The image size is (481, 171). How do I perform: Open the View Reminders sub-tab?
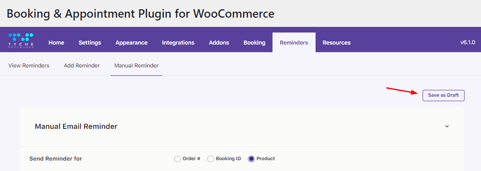point(29,65)
